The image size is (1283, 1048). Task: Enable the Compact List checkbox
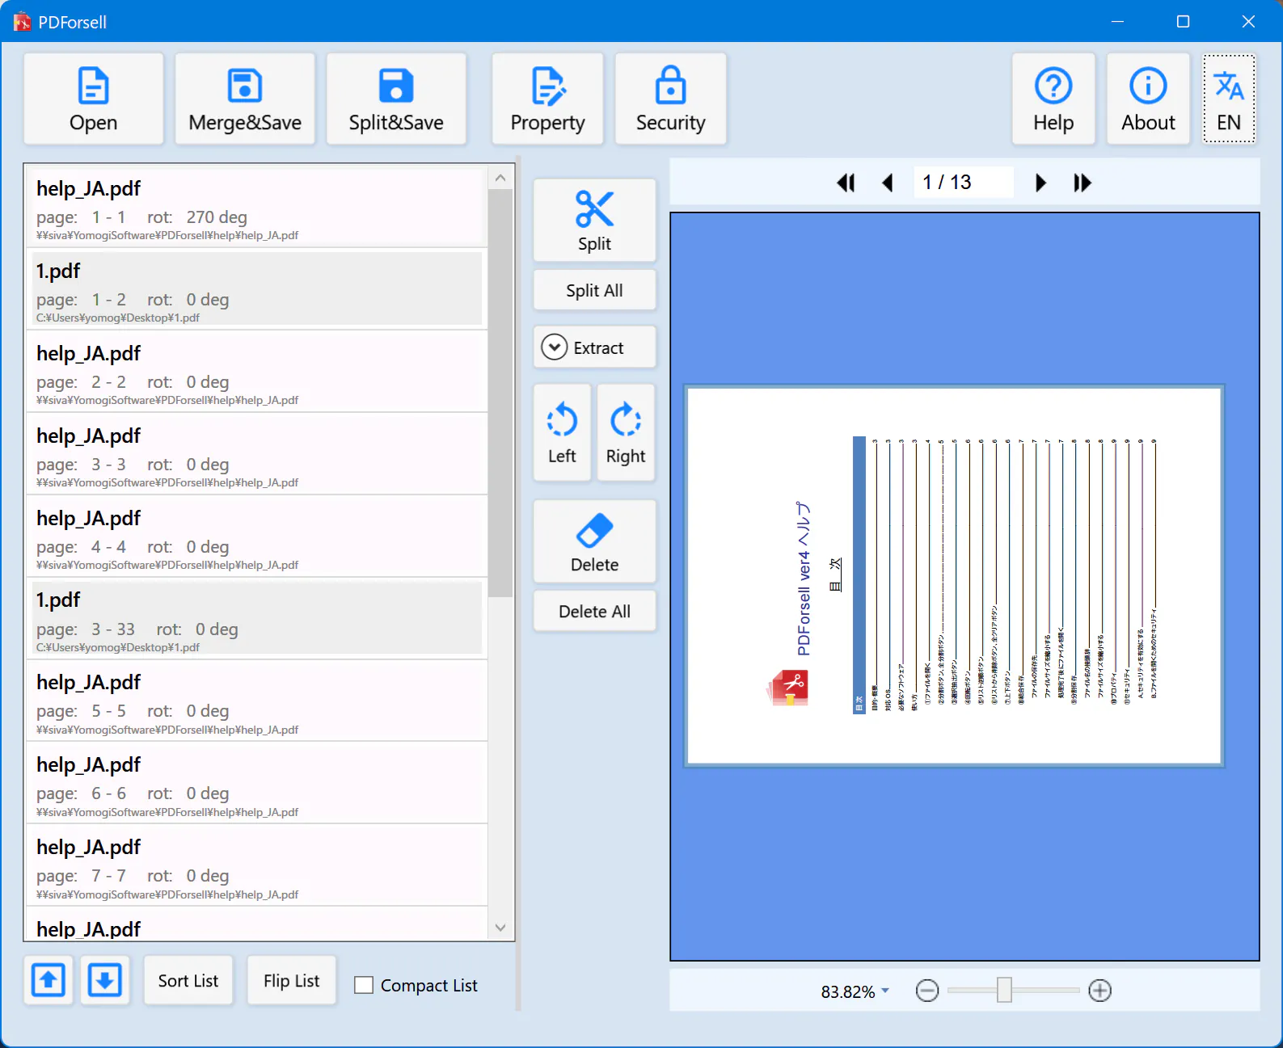pos(364,986)
